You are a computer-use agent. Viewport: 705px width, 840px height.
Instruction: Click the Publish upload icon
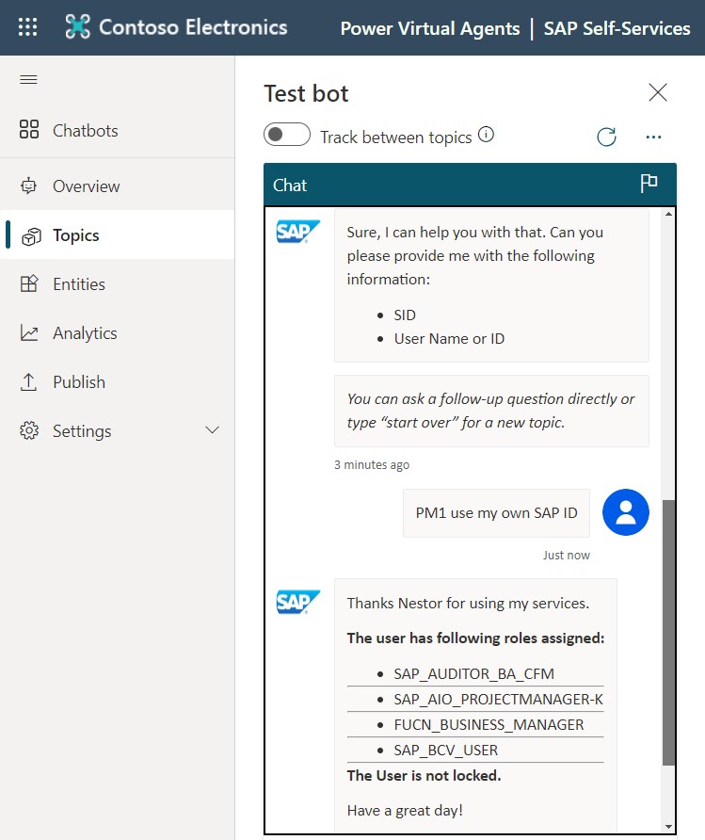[28, 382]
